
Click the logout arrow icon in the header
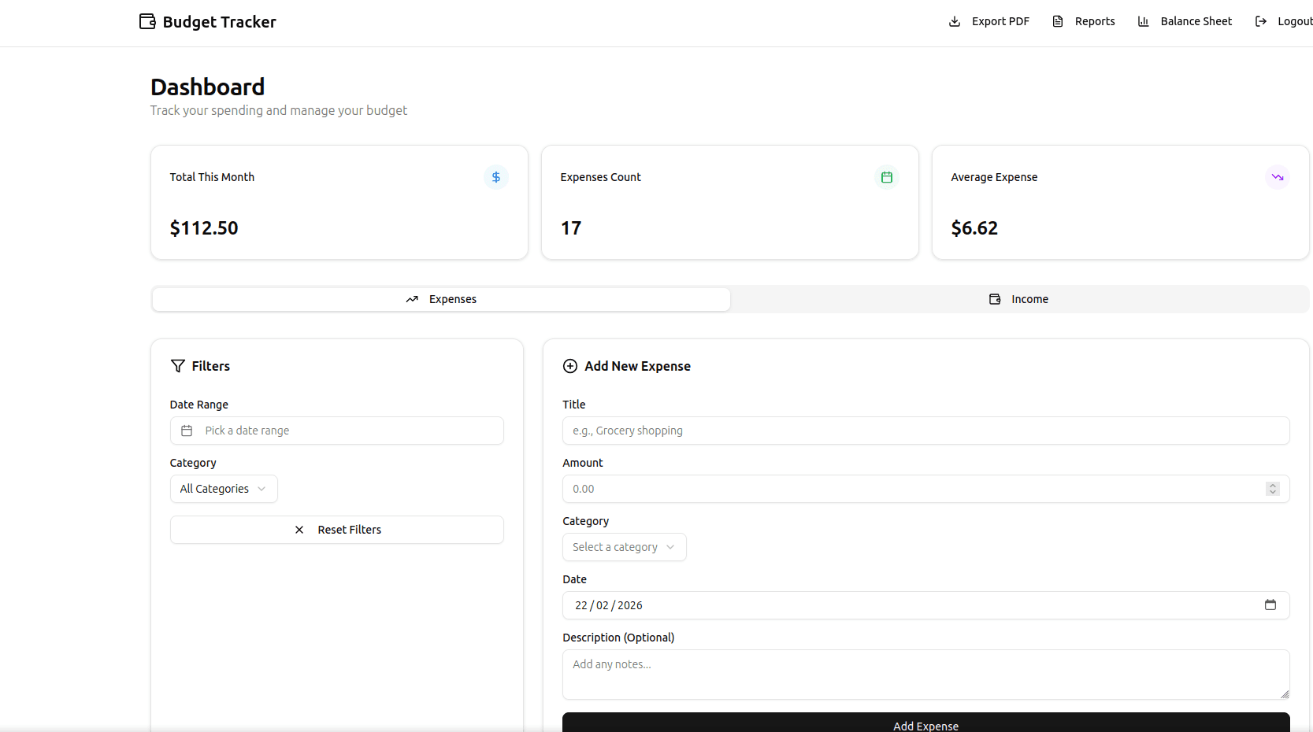1260,21
